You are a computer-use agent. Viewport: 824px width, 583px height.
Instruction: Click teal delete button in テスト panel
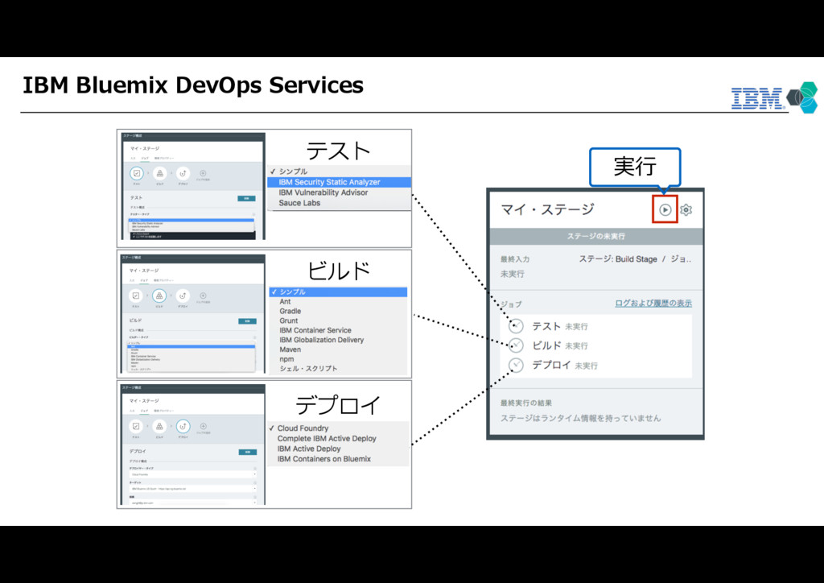coord(246,198)
